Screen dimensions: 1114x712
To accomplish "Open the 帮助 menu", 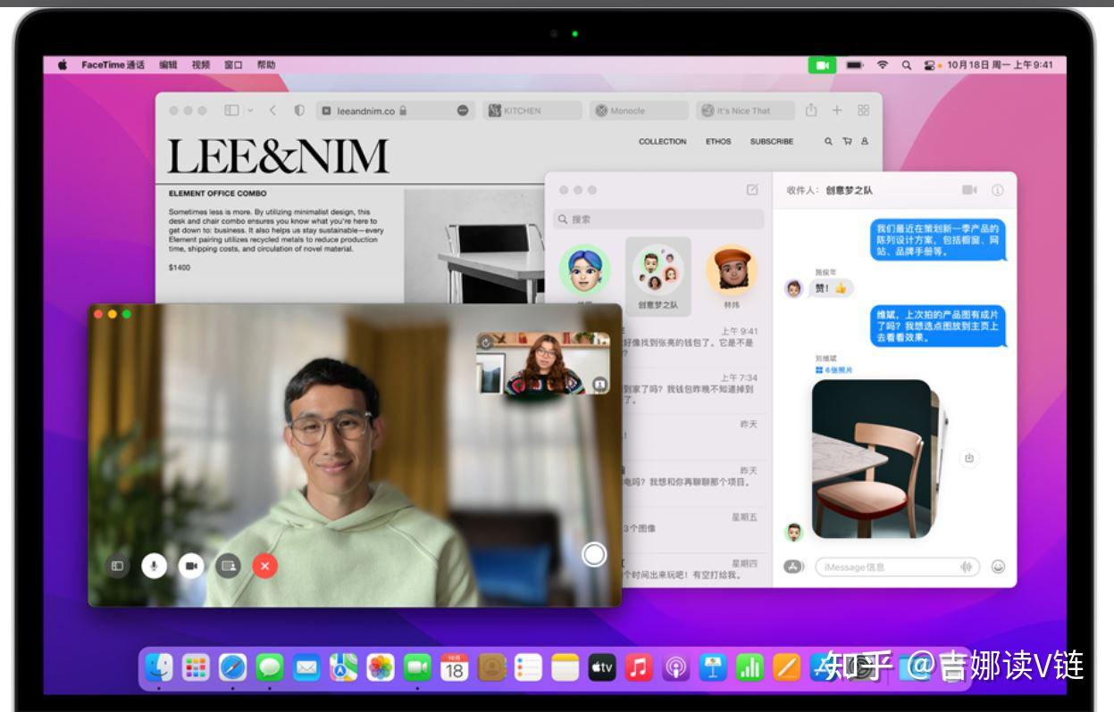I will pos(266,65).
